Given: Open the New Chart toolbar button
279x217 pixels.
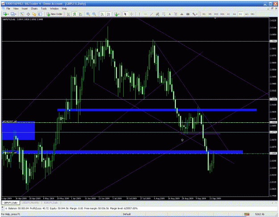Looking at the screenshot, I should pos(5,14).
